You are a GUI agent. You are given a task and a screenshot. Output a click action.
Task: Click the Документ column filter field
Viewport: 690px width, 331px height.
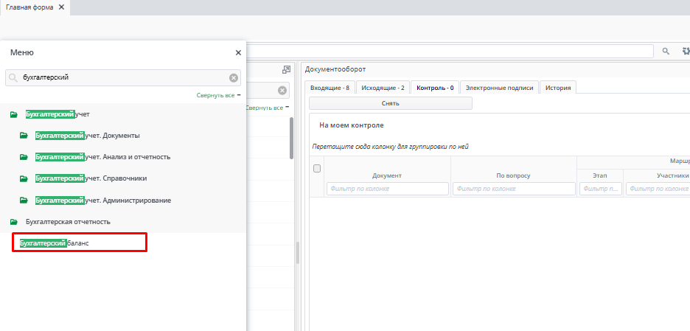point(387,189)
